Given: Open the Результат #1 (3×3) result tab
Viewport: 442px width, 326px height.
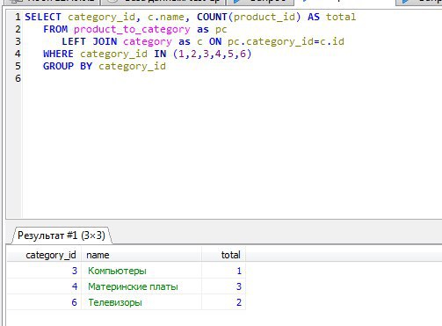Looking at the screenshot, I should coord(62,235).
